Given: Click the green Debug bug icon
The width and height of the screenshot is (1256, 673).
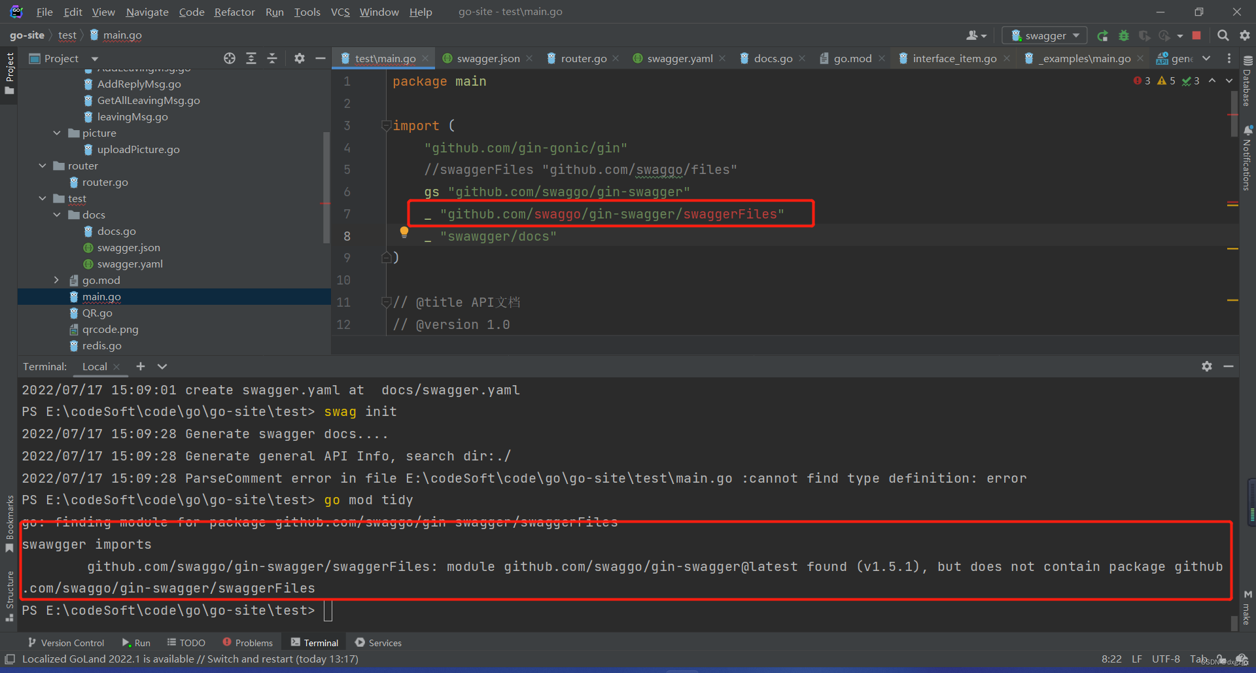Looking at the screenshot, I should (1124, 36).
